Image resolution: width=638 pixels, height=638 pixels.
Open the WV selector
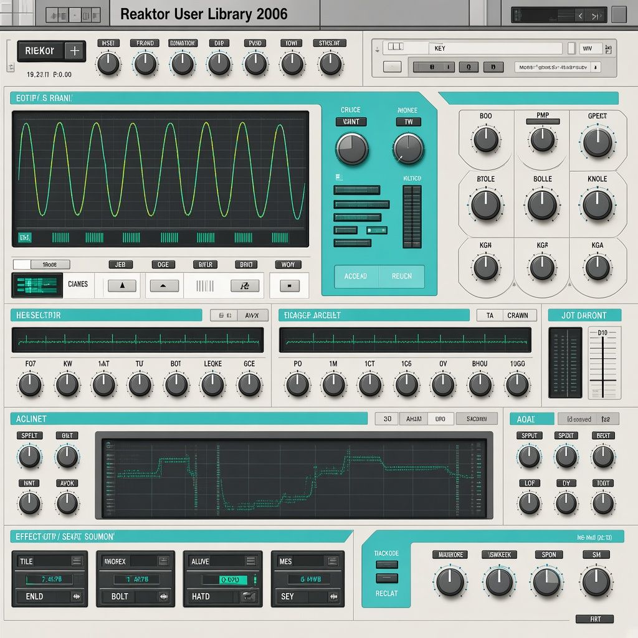(591, 49)
